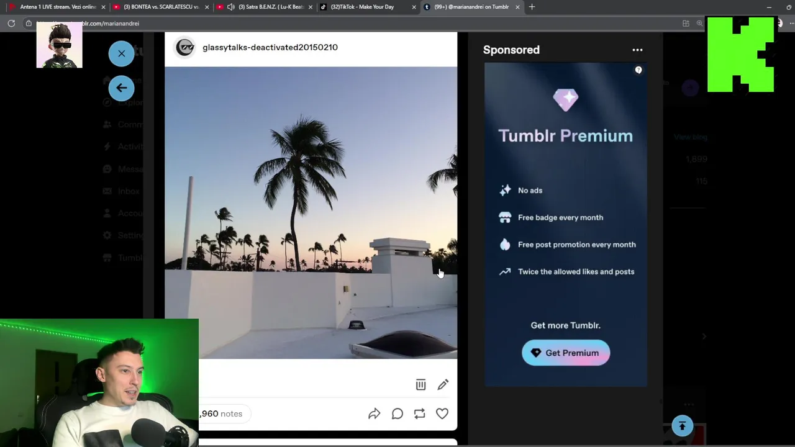
Task: Click Tumblr Premium heading text
Action: click(565, 135)
